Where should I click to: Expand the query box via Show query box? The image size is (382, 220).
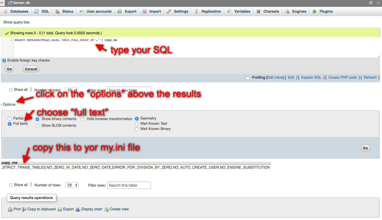[x=16, y=22]
